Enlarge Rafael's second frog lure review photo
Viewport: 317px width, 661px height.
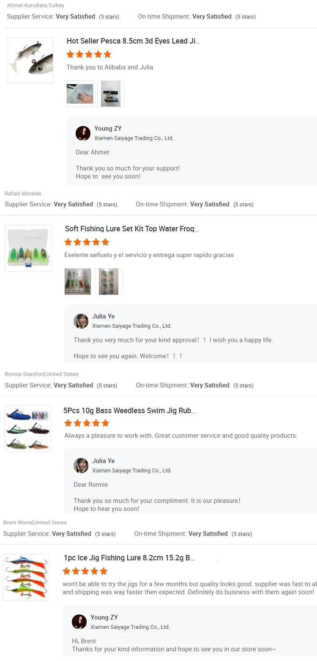click(x=109, y=282)
